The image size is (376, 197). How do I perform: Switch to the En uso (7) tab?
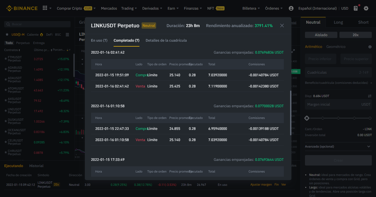99,40
